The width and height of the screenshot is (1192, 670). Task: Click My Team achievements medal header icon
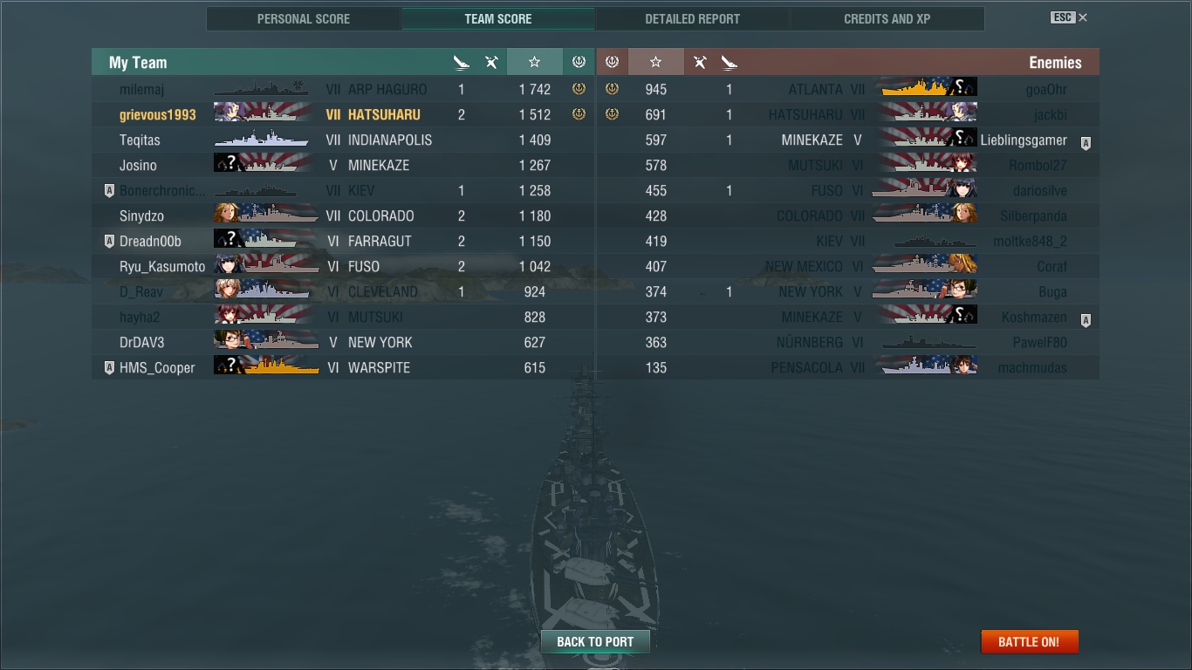point(578,62)
